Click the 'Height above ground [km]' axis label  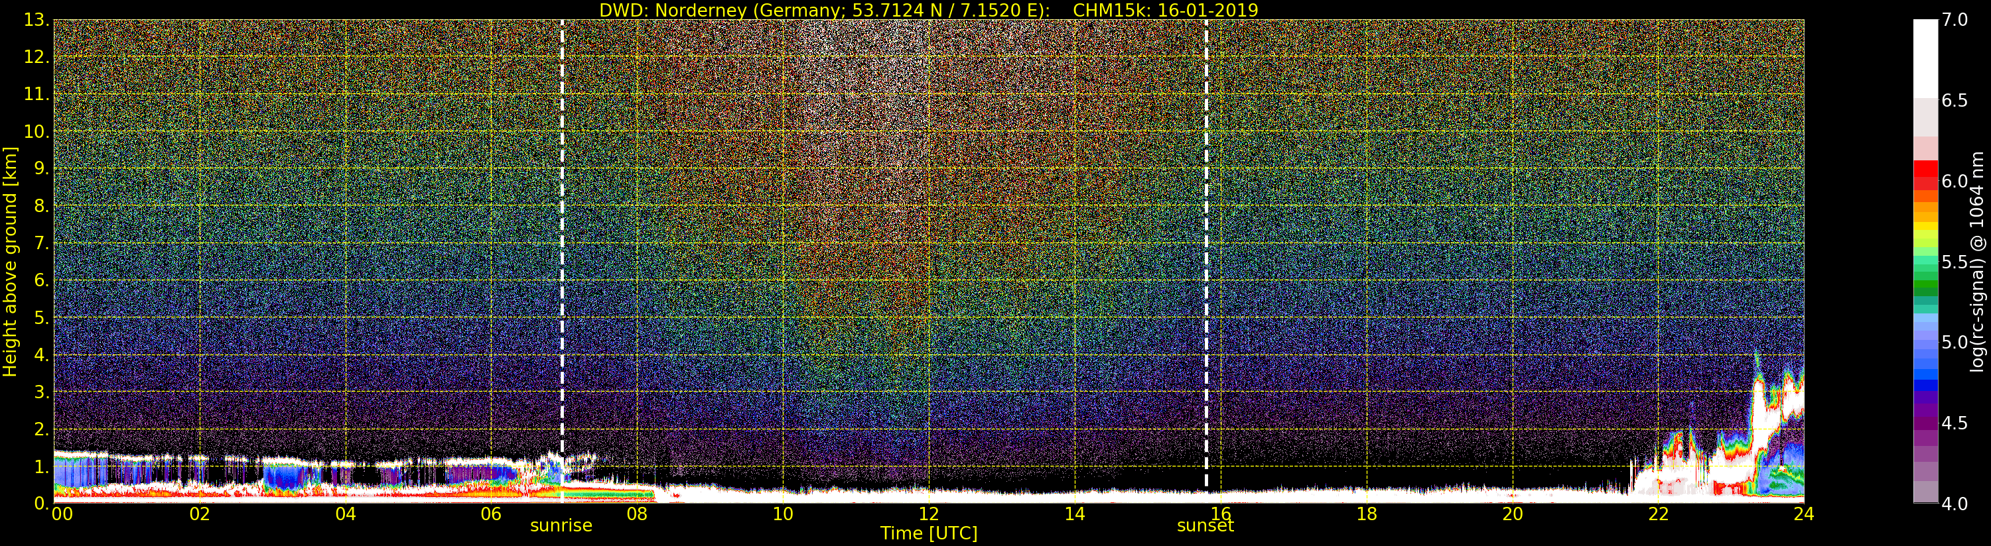click(10, 262)
